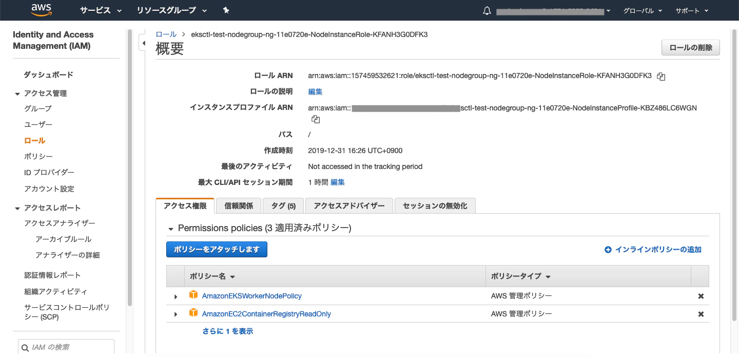This screenshot has height=357, width=739.
Task: Click the ポリシーをアタッチします button
Action: 216,249
